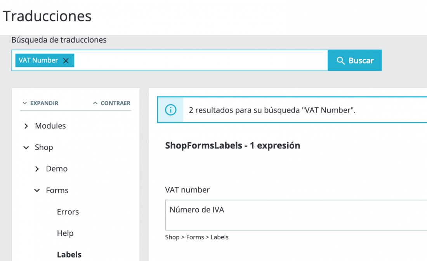Screen dimensions: 427x261
Task: Expand the Demo subtree chevron
Action: tap(37, 169)
